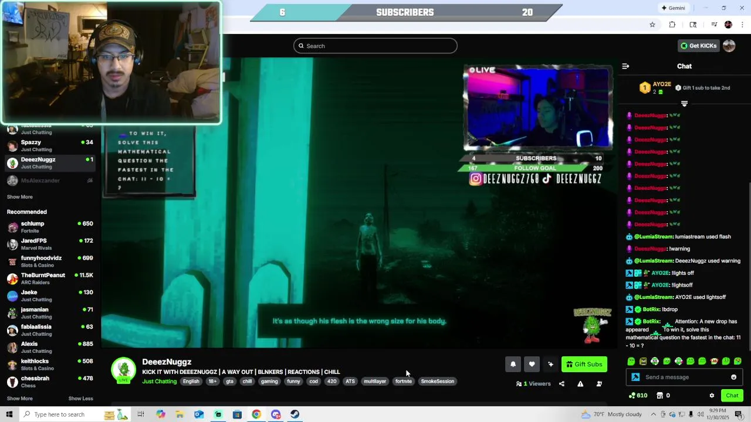Select the fortnite tag
This screenshot has width=751, height=422.
404,382
